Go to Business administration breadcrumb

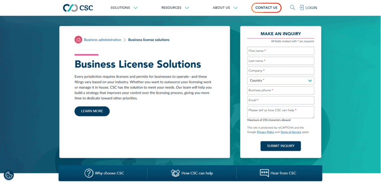click(103, 39)
